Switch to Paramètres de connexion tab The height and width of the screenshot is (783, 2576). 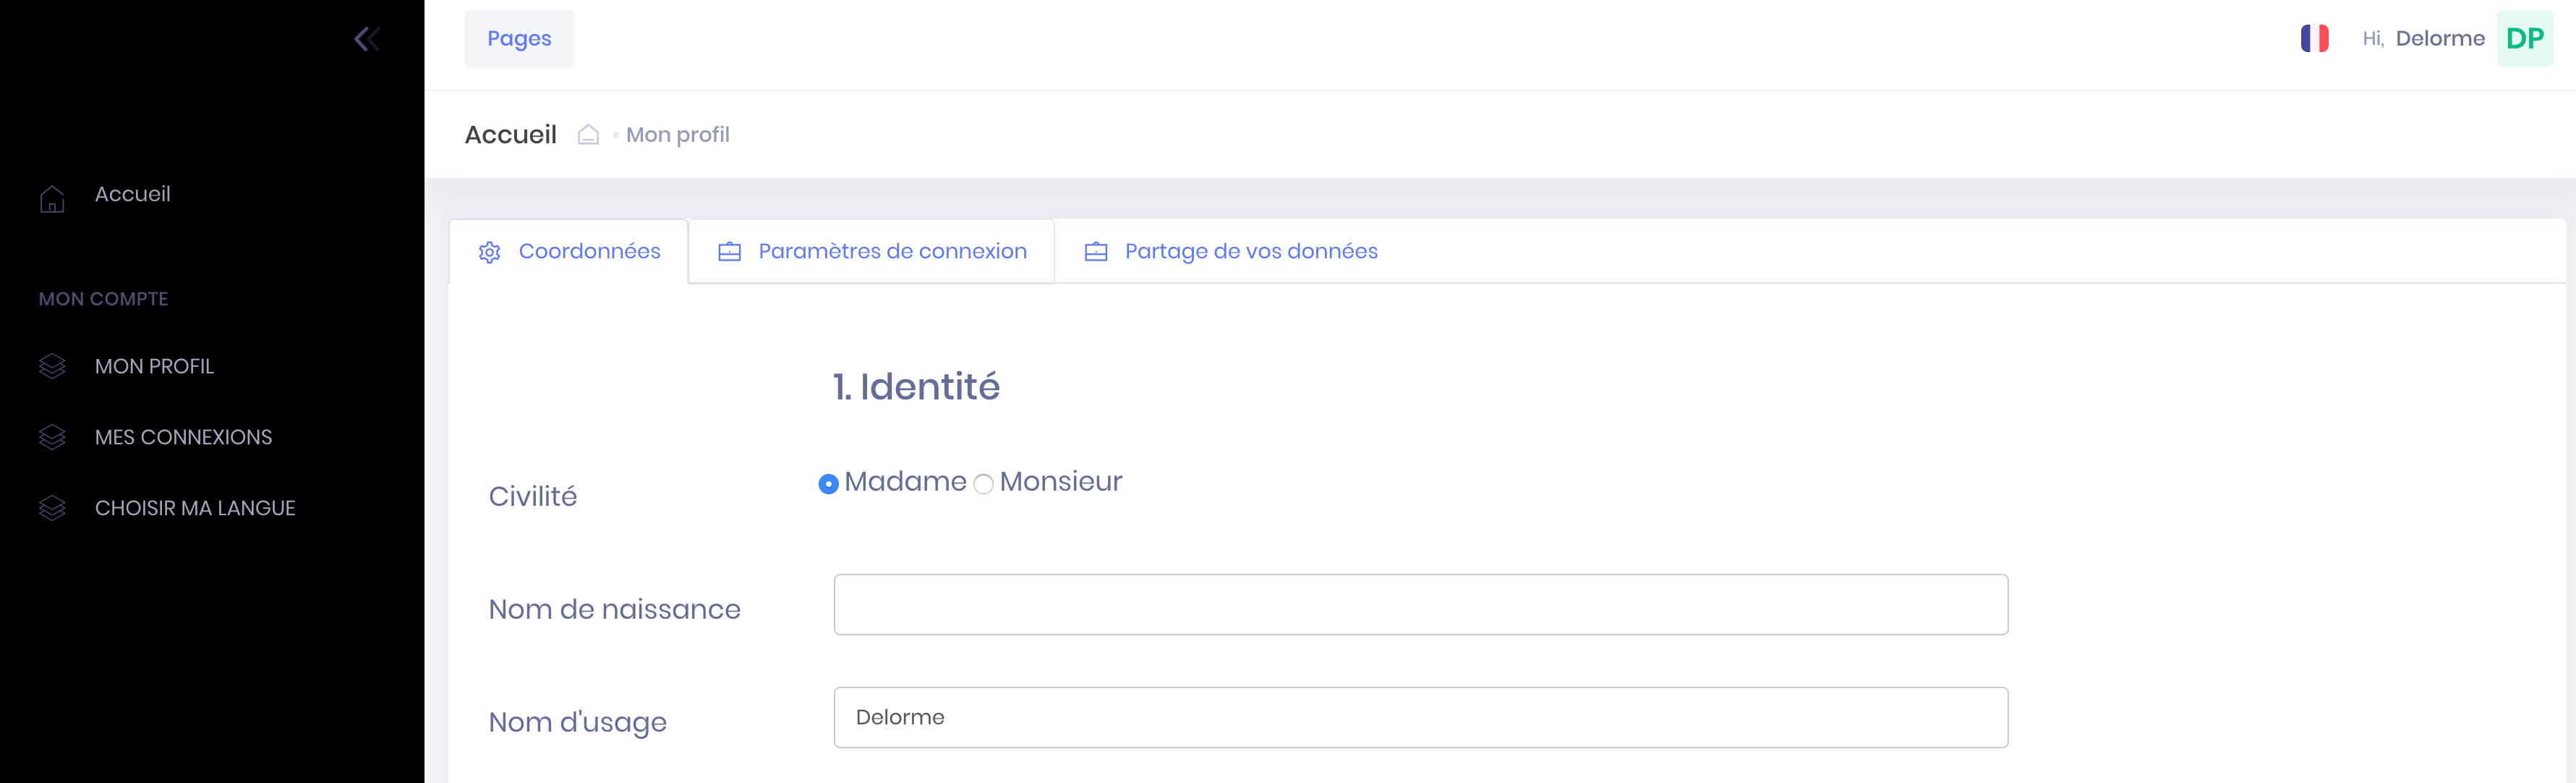coord(892,251)
